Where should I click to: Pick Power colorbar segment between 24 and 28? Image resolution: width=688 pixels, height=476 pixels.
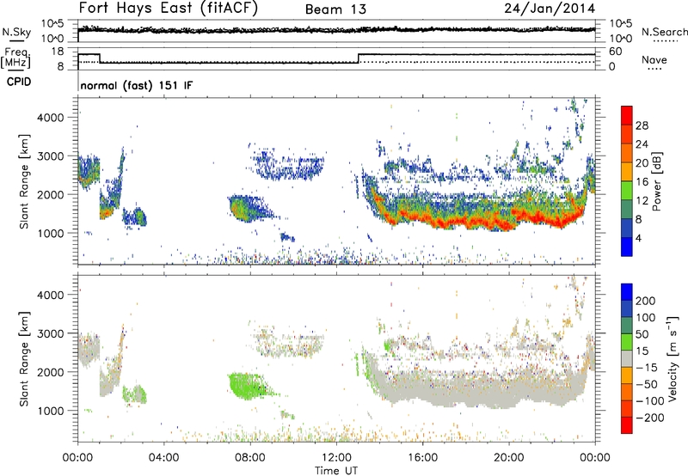(627, 135)
